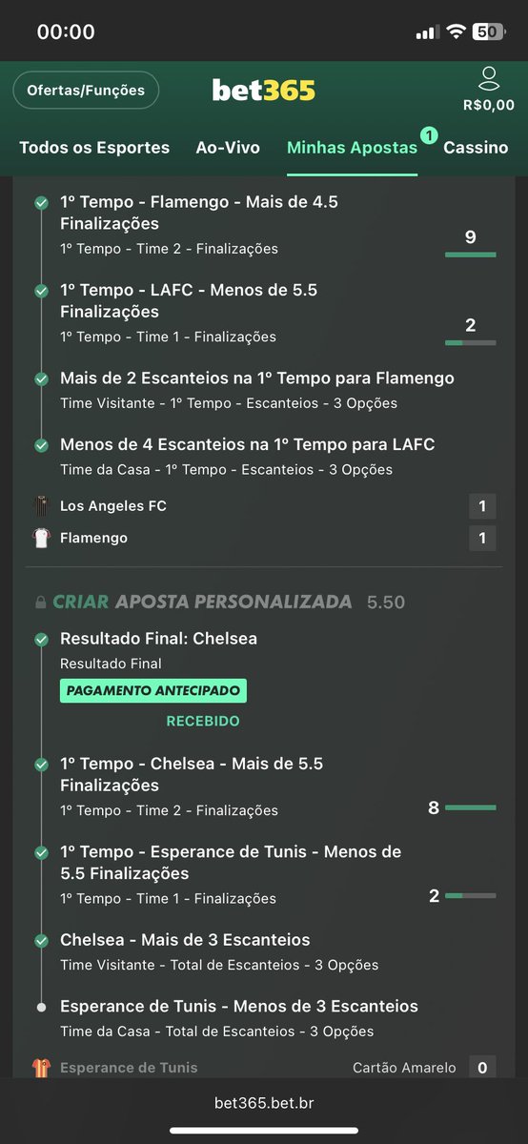The width and height of the screenshot is (528, 1144).
Task: Tap the Chelsea 8 finalizações progress bar
Action: tap(471, 807)
